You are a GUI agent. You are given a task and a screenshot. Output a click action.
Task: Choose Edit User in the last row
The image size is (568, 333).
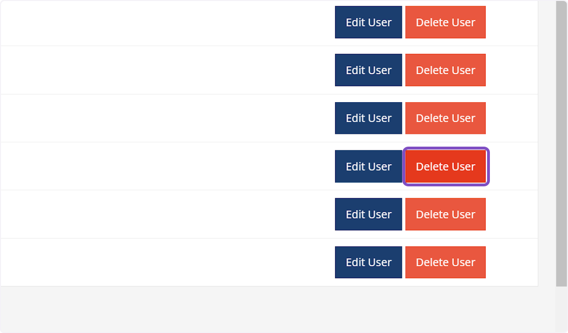tap(368, 263)
